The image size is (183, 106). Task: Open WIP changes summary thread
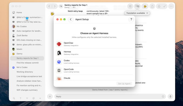tap(27, 90)
